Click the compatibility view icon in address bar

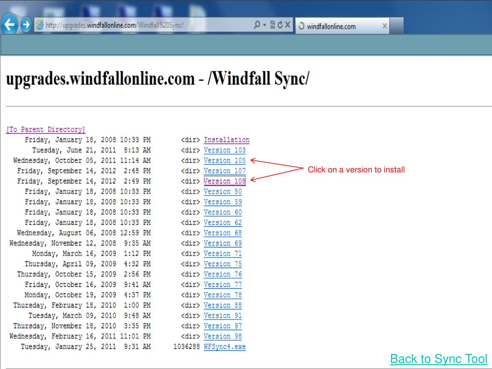point(272,25)
